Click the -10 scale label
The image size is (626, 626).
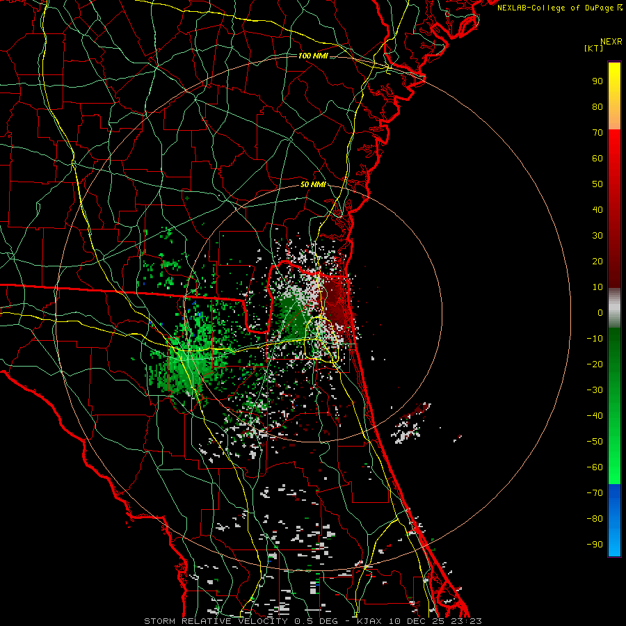(595, 339)
